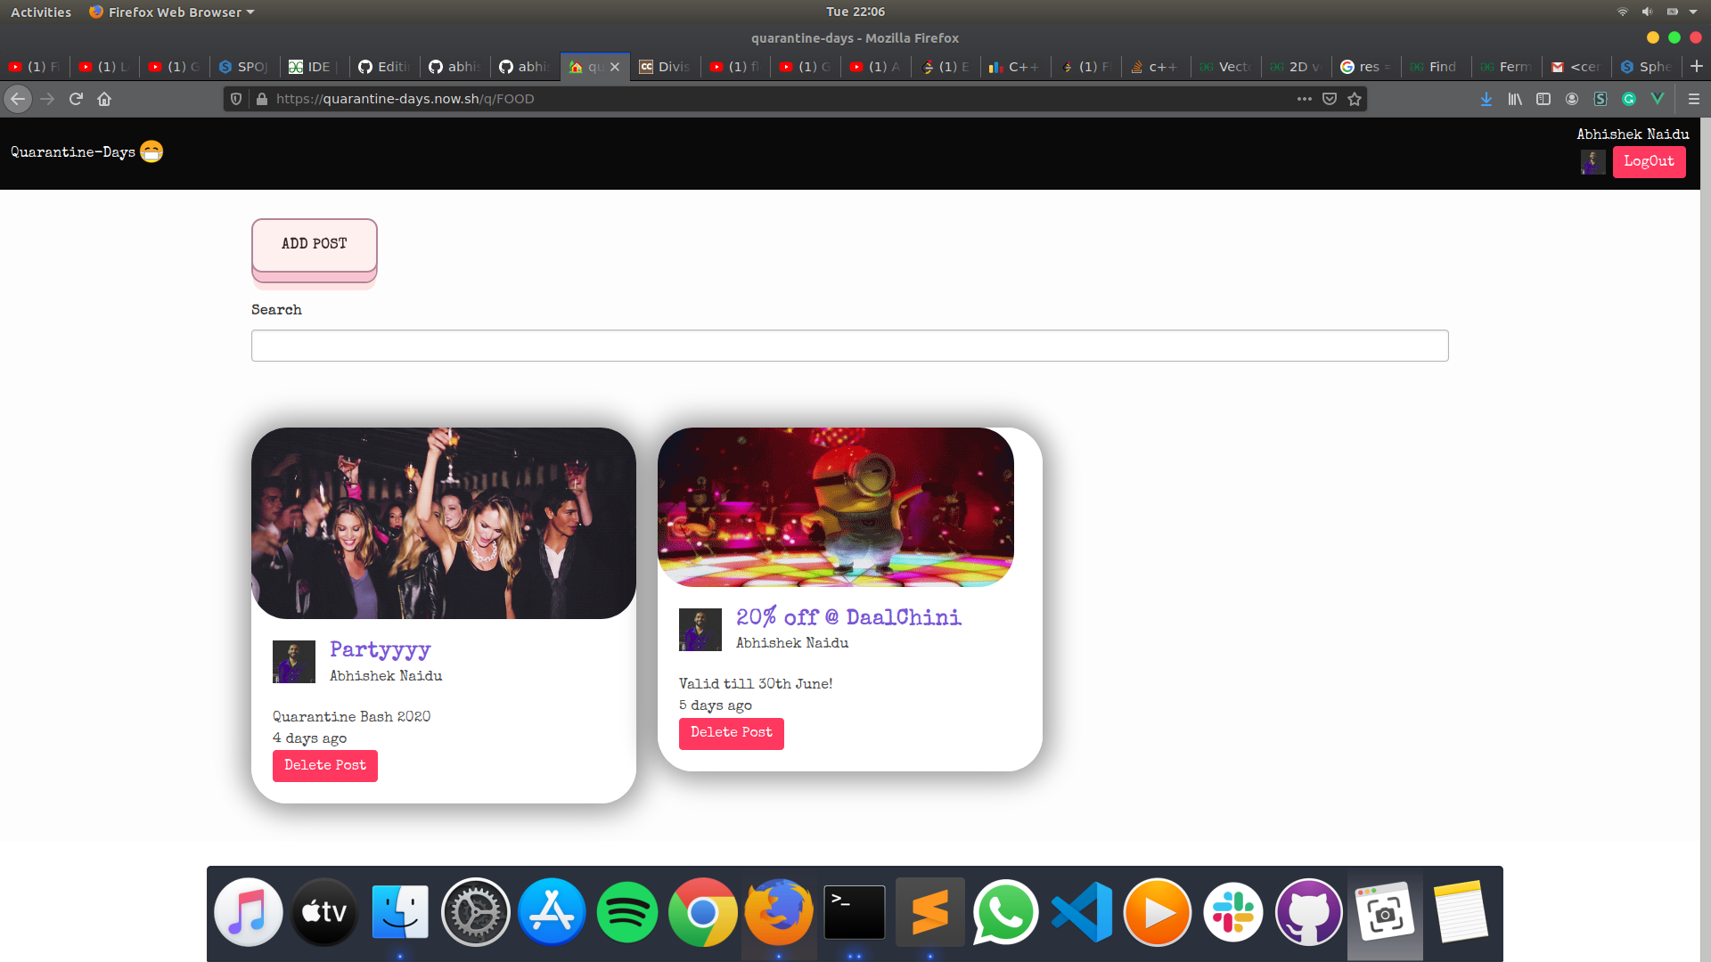Click the Search input field
Screen dimensions: 1711x962
point(849,346)
